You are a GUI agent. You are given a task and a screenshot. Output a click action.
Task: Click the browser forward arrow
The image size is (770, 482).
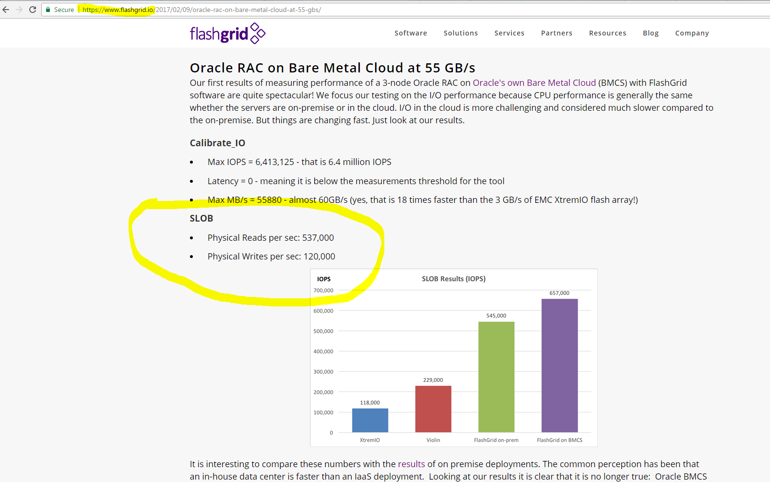[19, 10]
